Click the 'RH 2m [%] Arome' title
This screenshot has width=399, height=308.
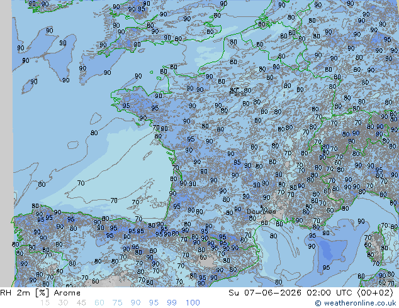tap(40, 293)
